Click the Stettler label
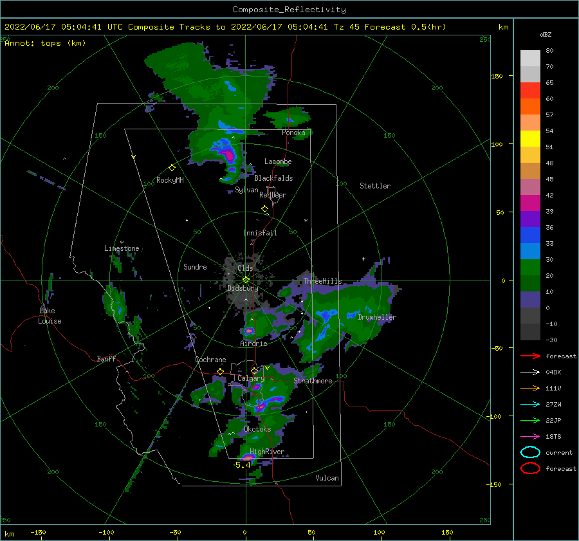The height and width of the screenshot is (541, 579). tap(375, 186)
